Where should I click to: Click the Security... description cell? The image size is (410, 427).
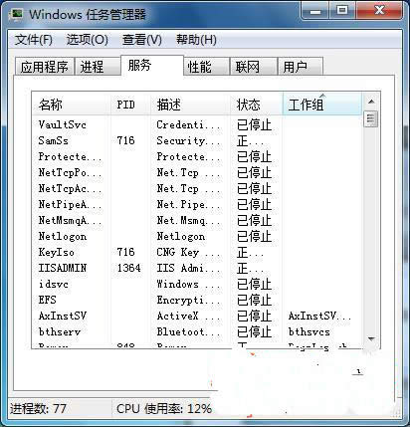[x=188, y=140]
